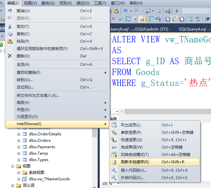This screenshot has height=188, width=211.
Task: Click the Paste icon in the toolbar
Action: [x=116, y=11]
